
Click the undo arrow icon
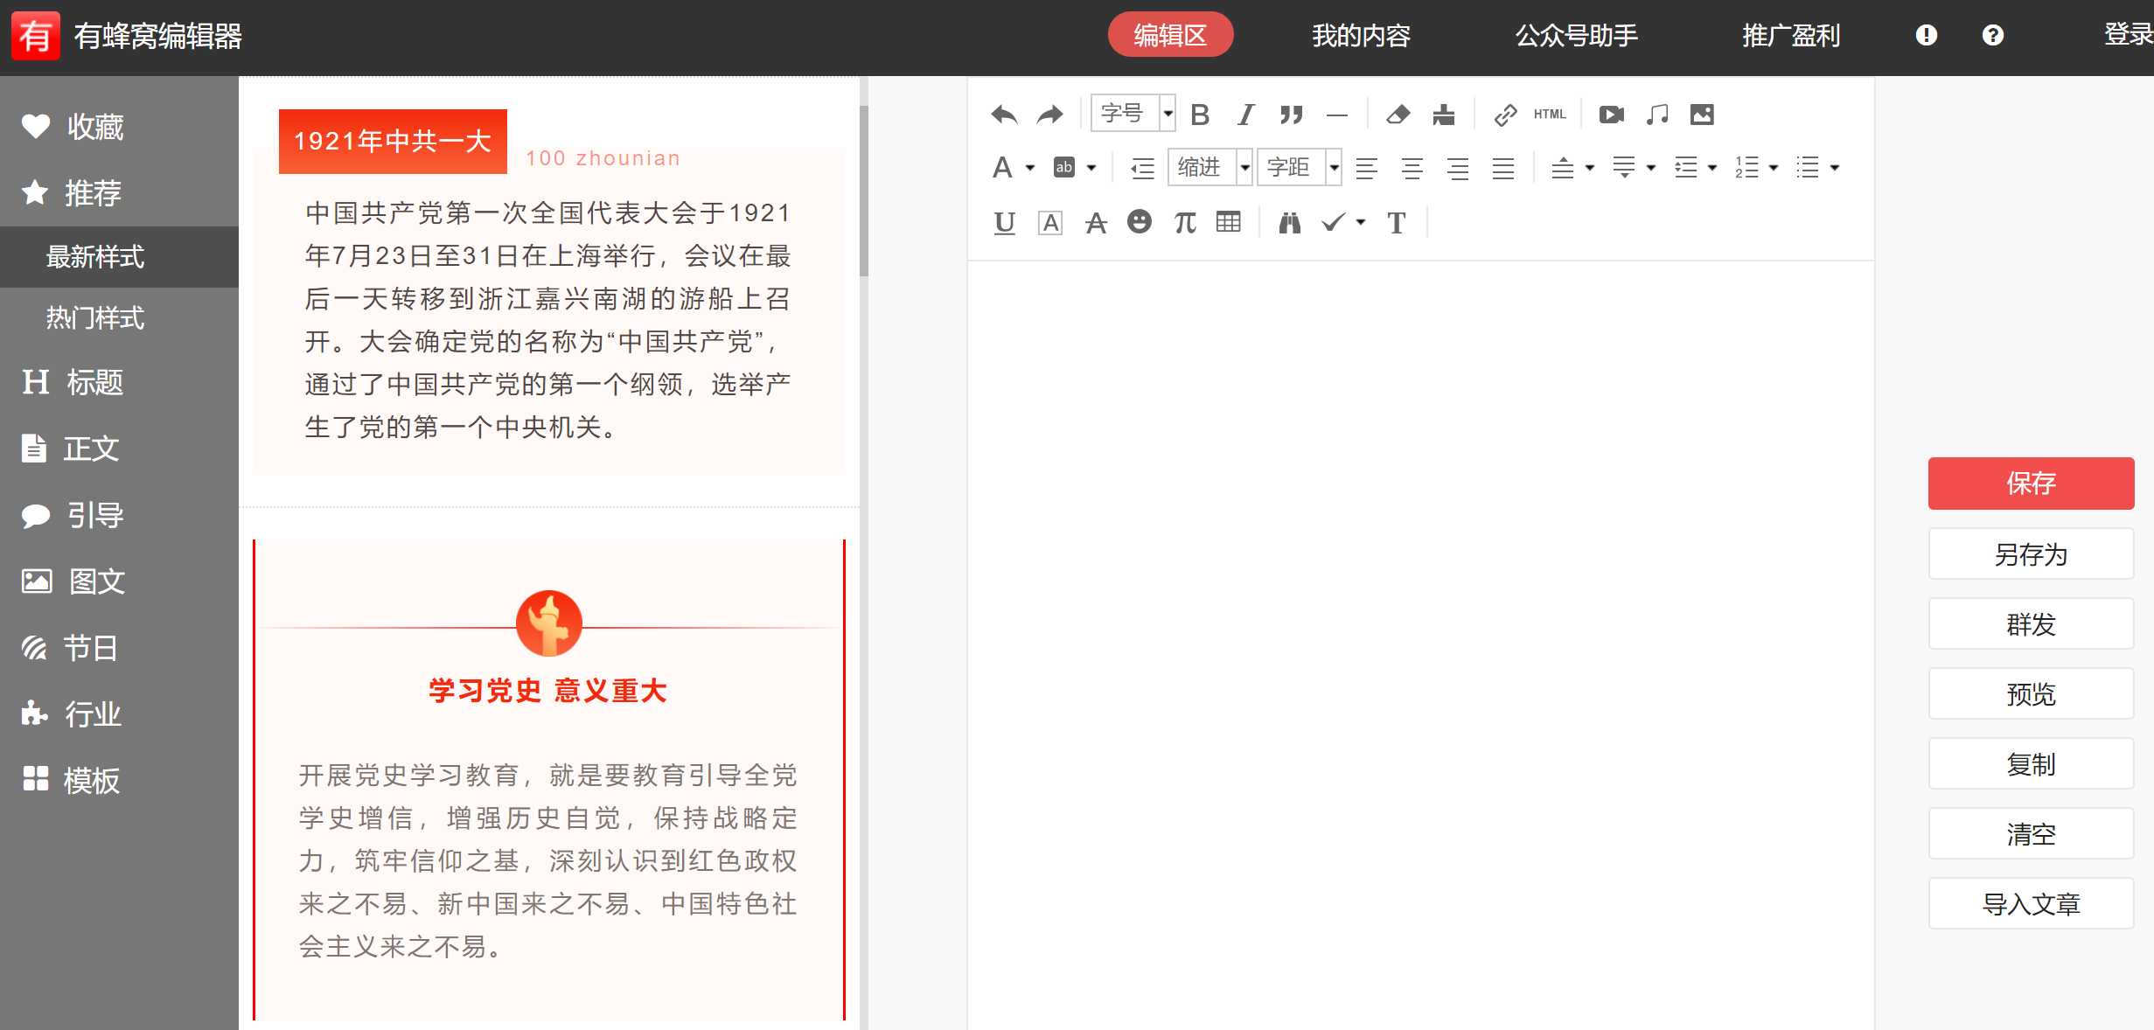1004,115
